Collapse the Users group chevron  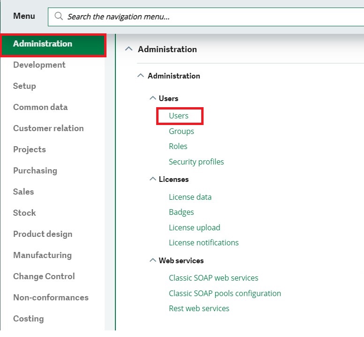153,98
